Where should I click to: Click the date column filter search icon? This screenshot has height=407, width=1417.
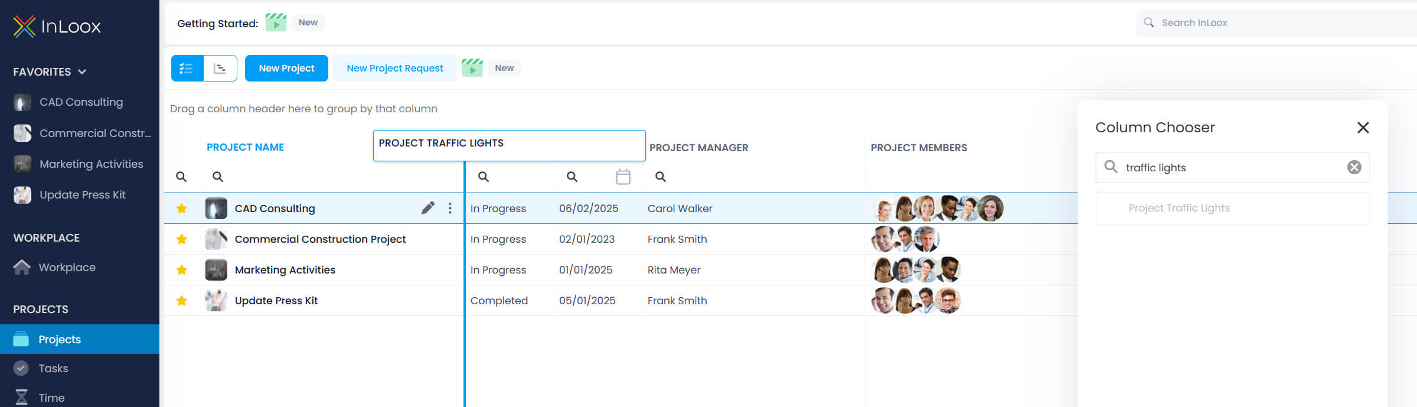coord(572,177)
